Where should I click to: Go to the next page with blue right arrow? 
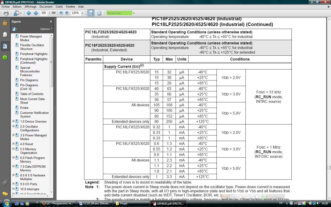point(36,13)
